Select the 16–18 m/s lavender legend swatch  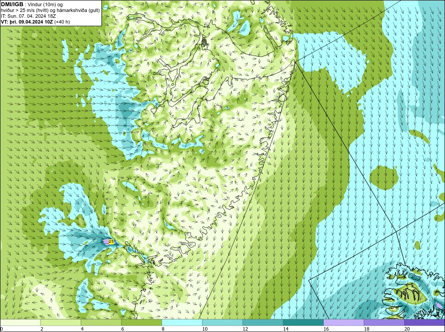344,322
